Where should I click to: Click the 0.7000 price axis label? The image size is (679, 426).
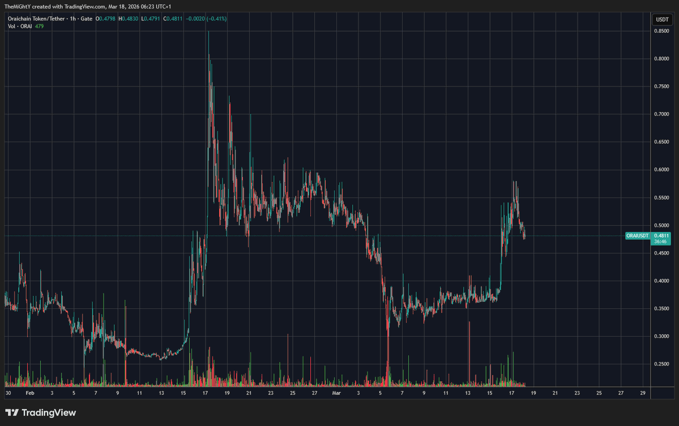pos(661,114)
